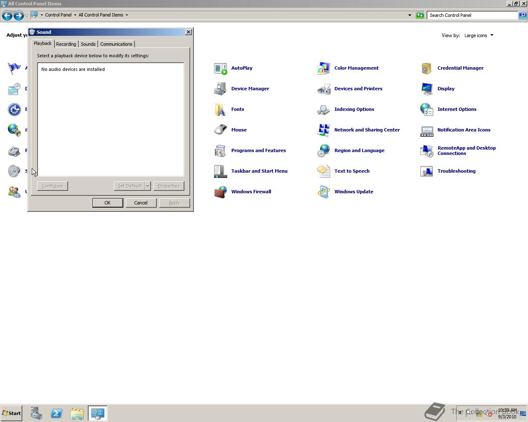
Task: Open the View by Large icons dropdown
Action: 478,35
